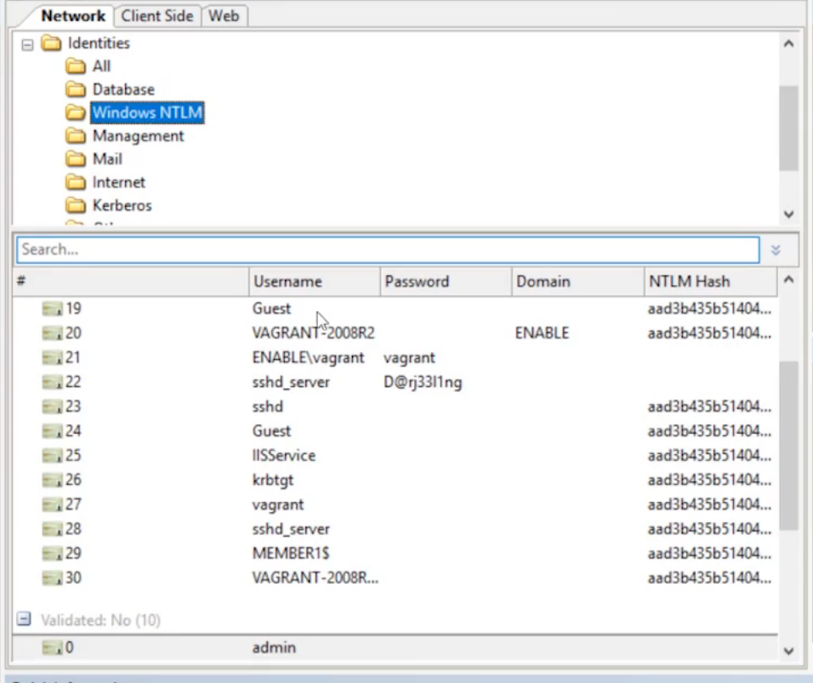Image resolution: width=813 pixels, height=683 pixels.
Task: Click the Database folder icon
Action: click(x=77, y=89)
